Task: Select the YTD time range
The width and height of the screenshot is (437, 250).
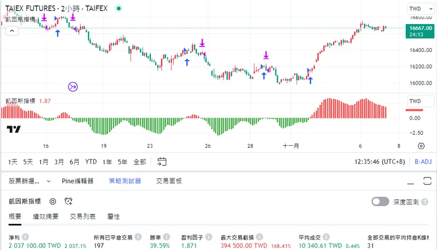Action: 91,162
